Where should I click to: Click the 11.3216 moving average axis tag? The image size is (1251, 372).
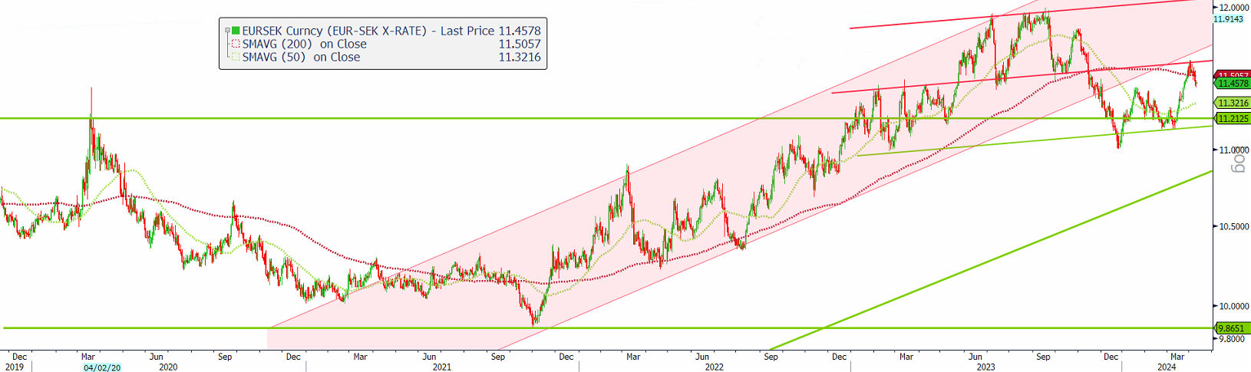tap(1232, 103)
